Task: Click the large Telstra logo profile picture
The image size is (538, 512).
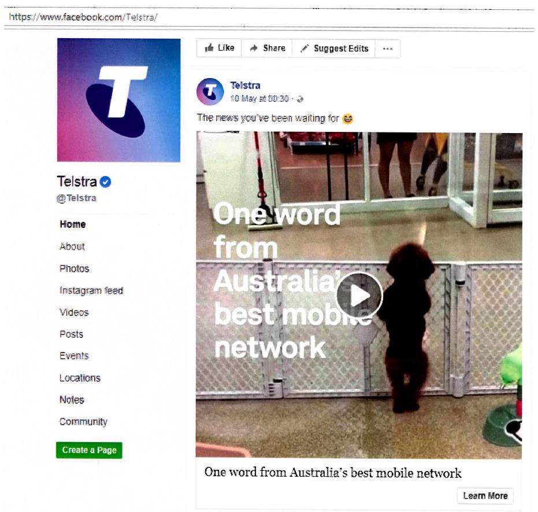Action: click(x=118, y=100)
